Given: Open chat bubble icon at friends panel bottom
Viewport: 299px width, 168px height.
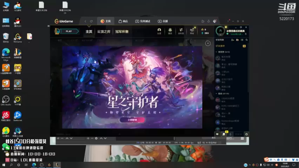Looking at the screenshot, I should (x=217, y=134).
